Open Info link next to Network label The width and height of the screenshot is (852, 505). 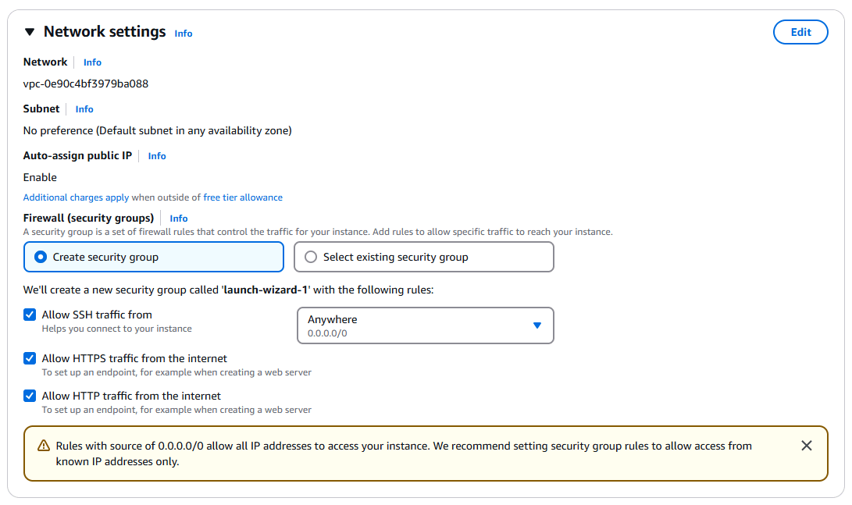(92, 62)
